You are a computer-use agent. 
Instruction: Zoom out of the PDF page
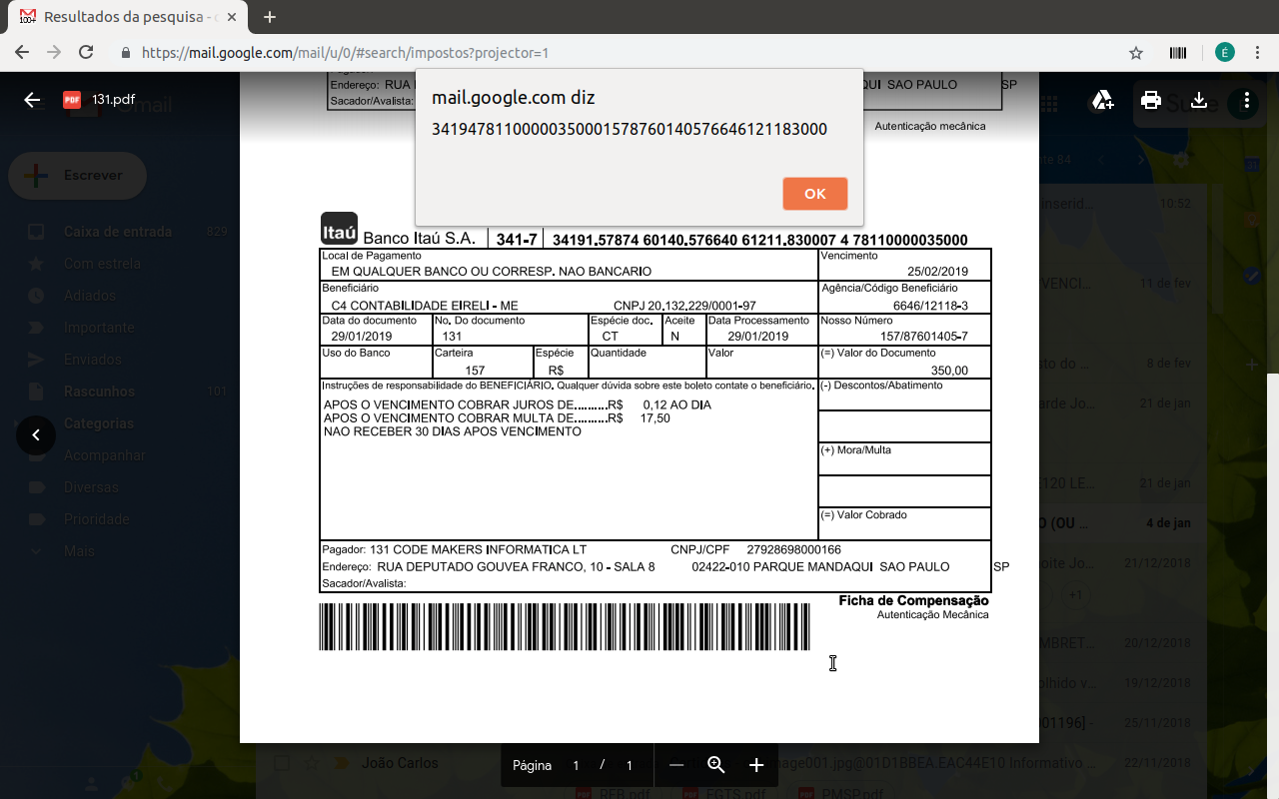pos(676,765)
